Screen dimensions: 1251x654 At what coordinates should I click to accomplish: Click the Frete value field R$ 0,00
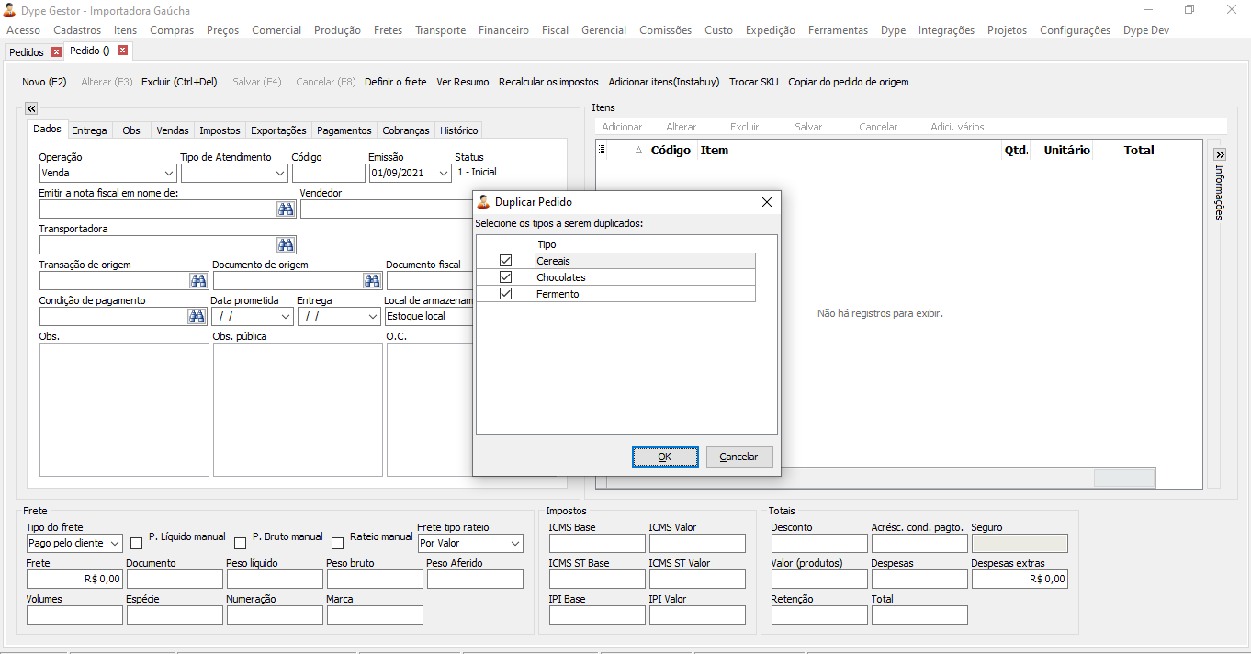[74, 580]
